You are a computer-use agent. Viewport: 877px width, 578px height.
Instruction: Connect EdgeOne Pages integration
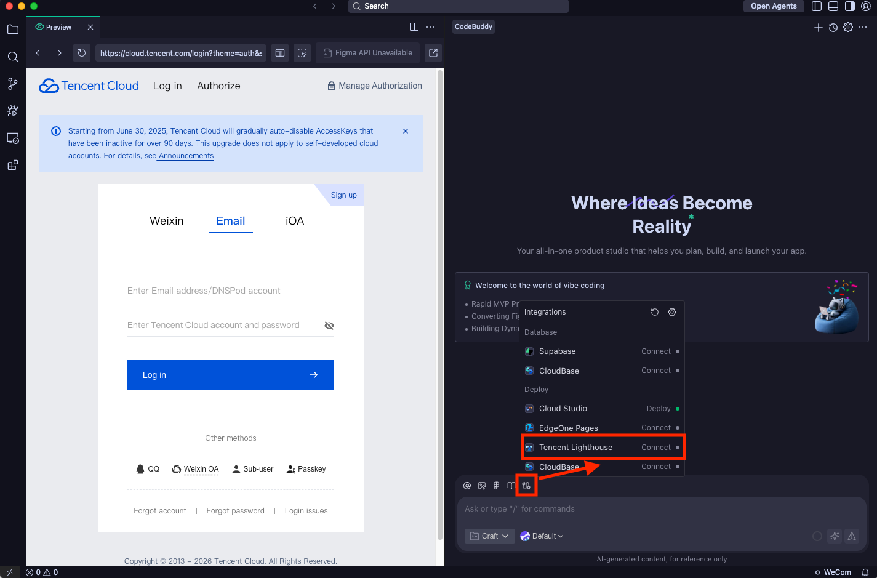point(656,428)
